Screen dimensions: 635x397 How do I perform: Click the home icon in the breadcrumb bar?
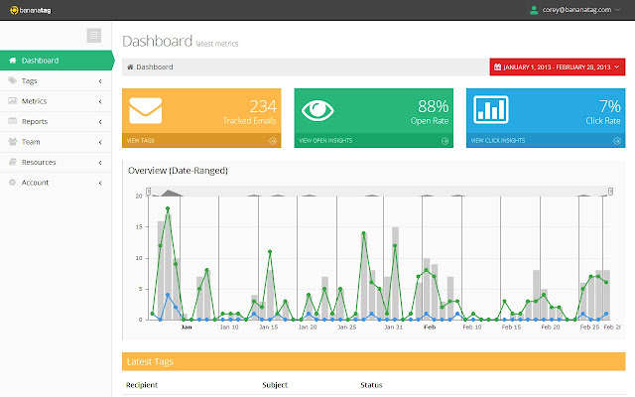pyautogui.click(x=130, y=66)
